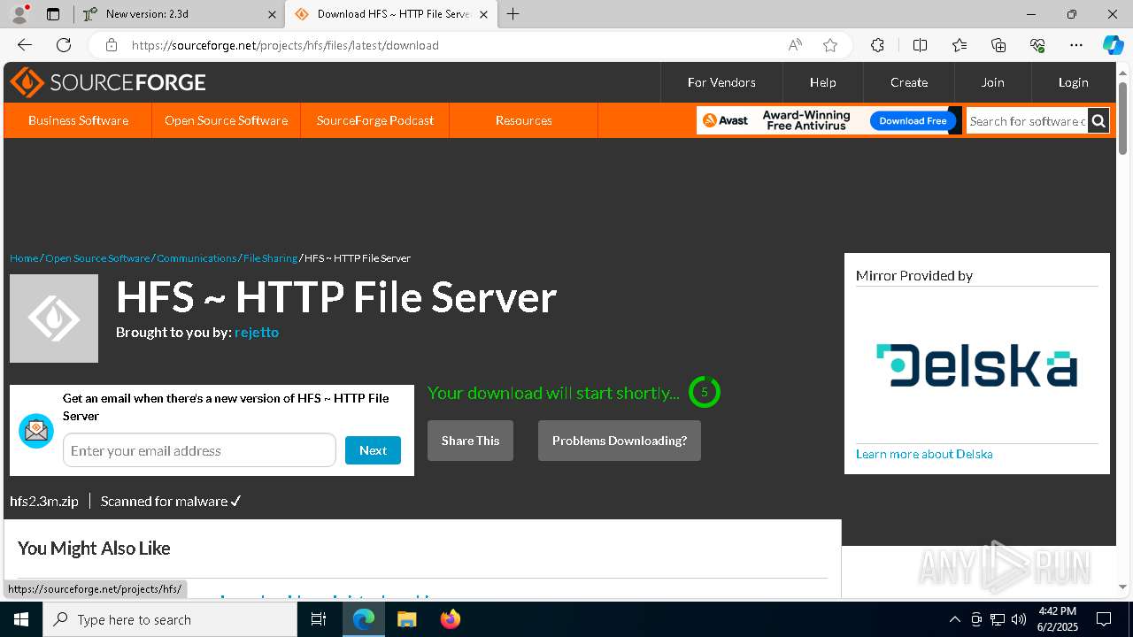Click the HFS project icon thumbnail
The image size is (1133, 637).
pyautogui.click(x=54, y=318)
